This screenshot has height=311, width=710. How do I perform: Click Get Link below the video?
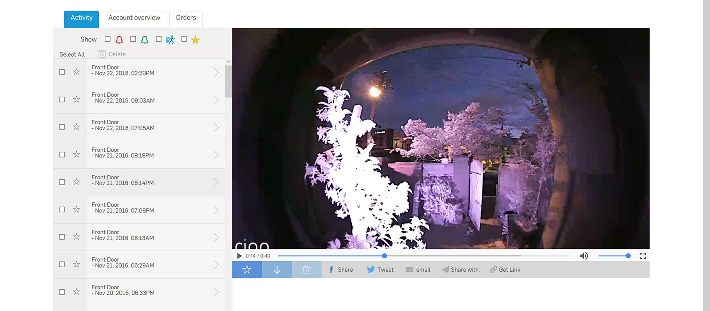[x=505, y=270]
